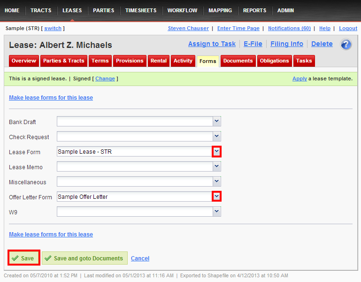This screenshot has width=361, height=282.
Task: Click the Cancel link
Action: (140, 258)
